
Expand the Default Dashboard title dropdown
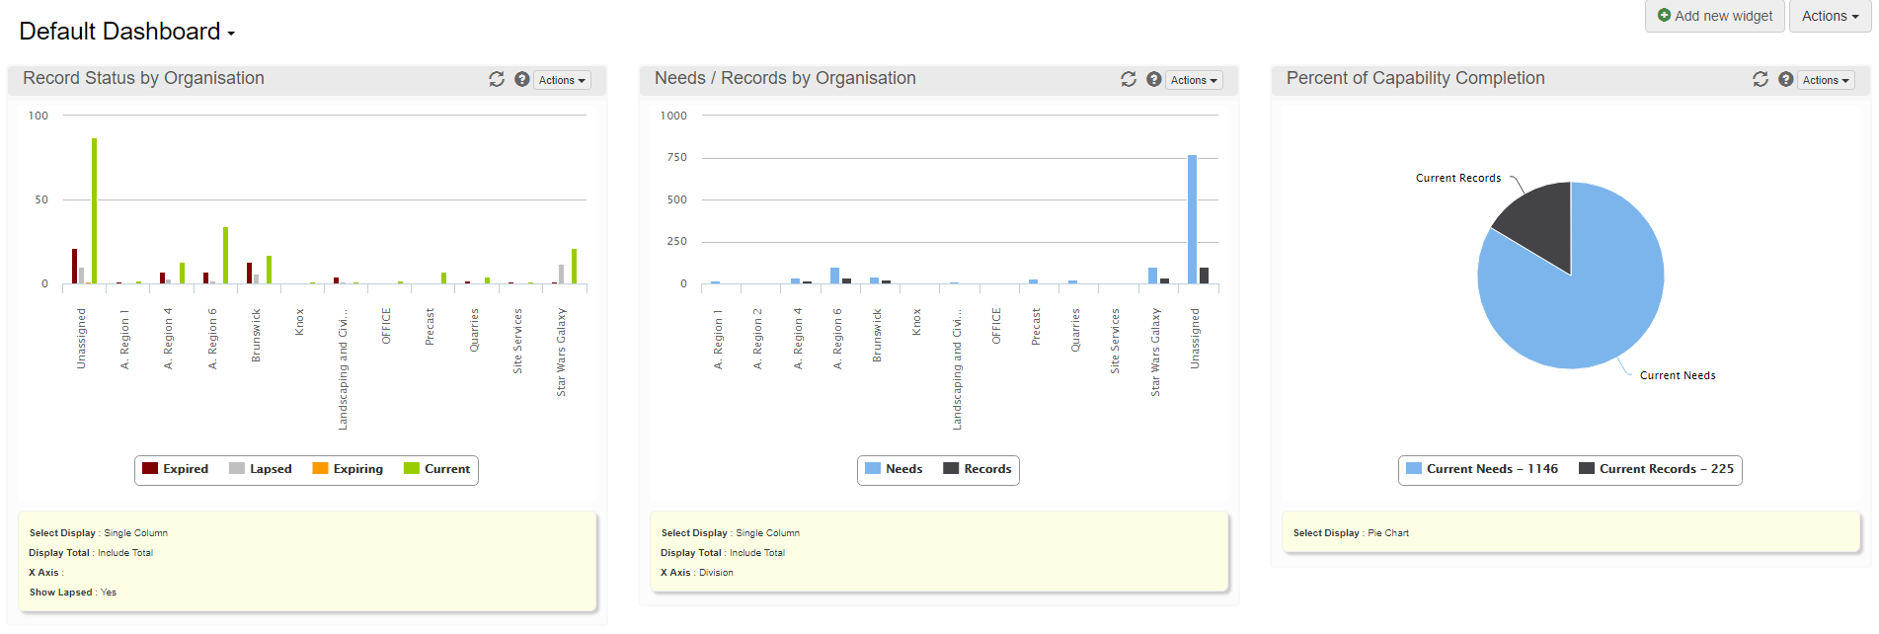[x=231, y=34]
